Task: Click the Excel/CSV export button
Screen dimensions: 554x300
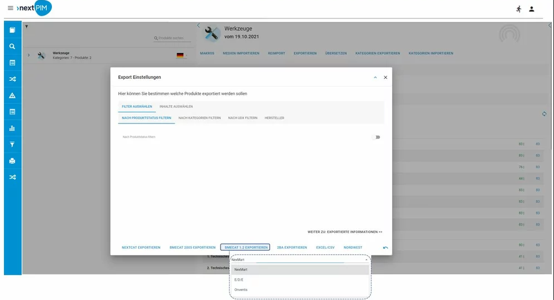Action: 326,247
